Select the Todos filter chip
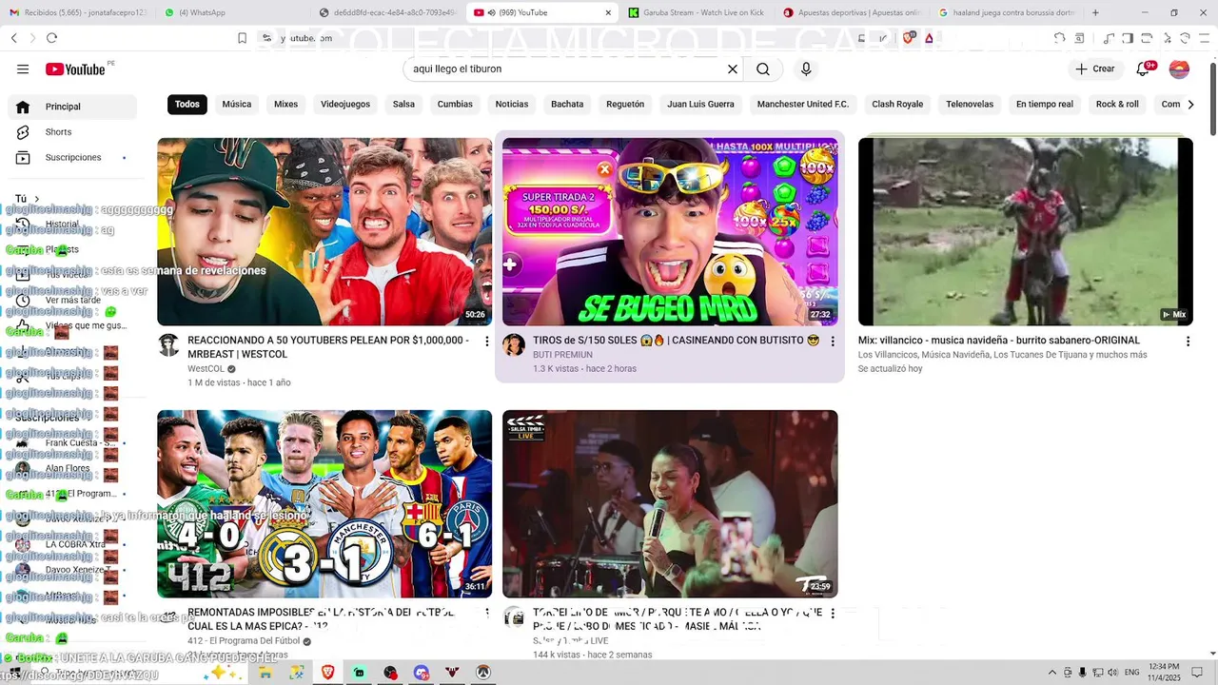The image size is (1218, 685). tap(187, 105)
